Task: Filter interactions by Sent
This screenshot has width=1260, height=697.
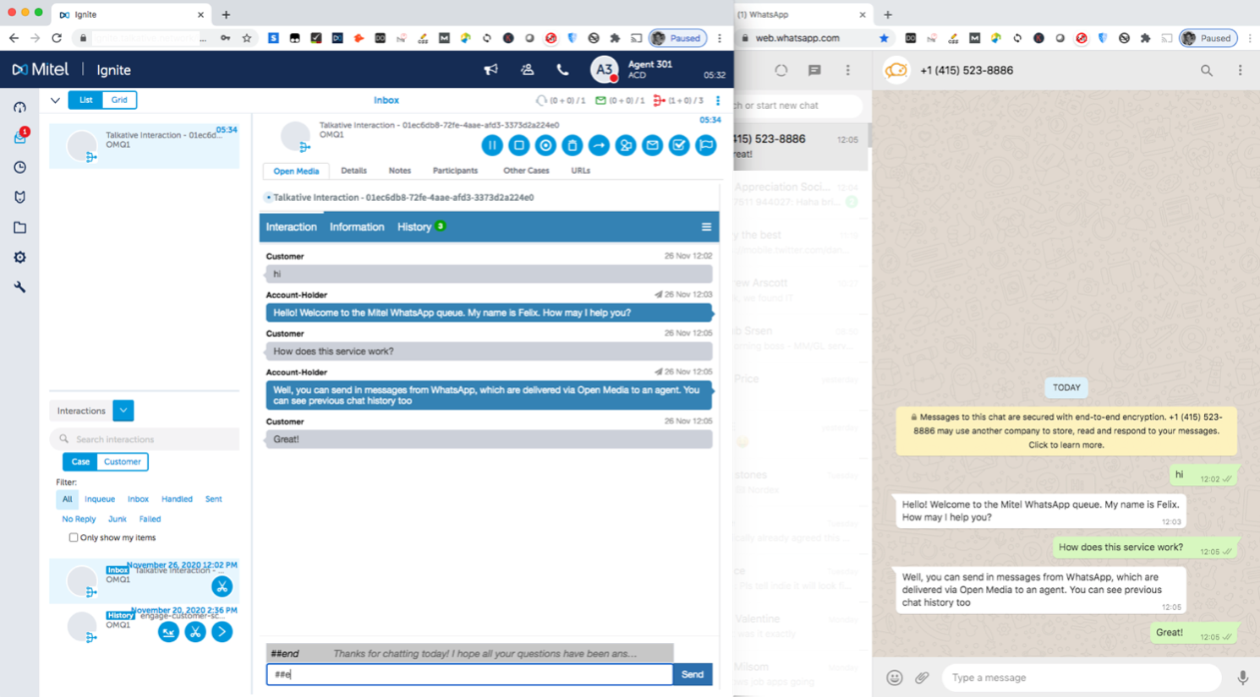Action: click(x=214, y=499)
